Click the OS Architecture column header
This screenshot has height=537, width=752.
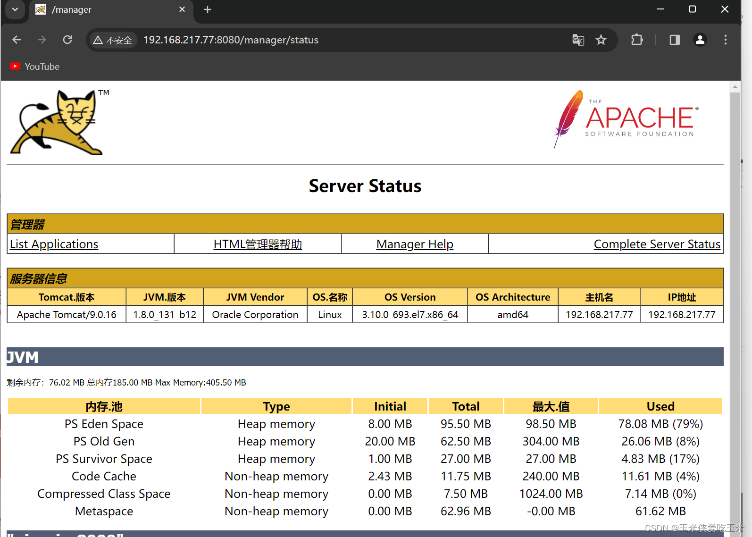tap(513, 297)
